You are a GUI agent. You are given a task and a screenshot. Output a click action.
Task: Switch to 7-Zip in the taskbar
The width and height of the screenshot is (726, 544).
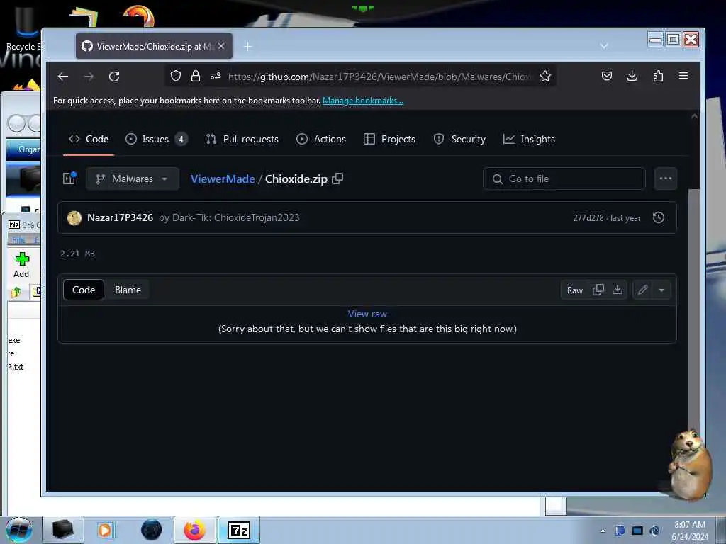239,530
